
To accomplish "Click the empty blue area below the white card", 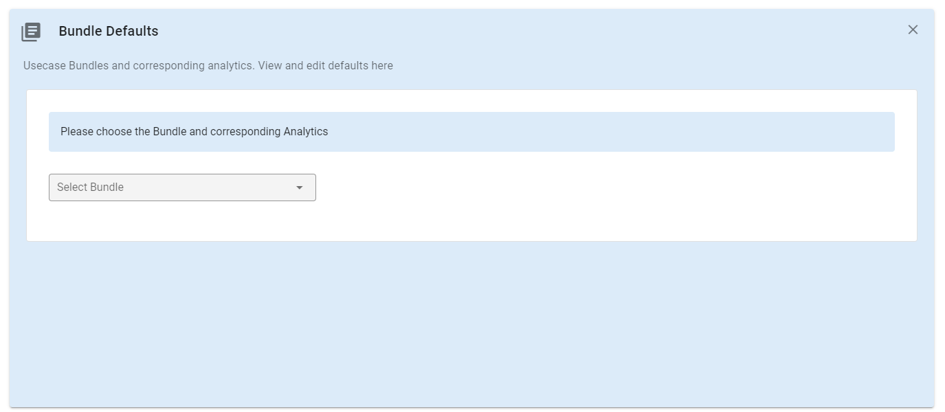I will click(471, 323).
